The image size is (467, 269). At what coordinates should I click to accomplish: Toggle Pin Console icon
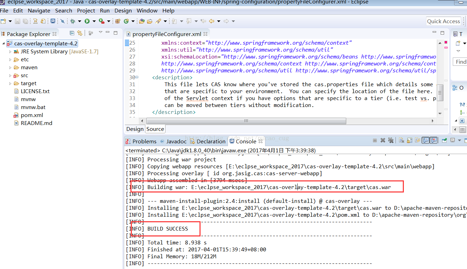point(444,140)
